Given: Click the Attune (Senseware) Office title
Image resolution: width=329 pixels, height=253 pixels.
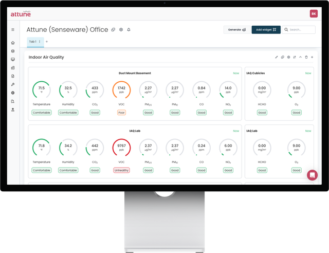Looking at the screenshot, I should pyautogui.click(x=67, y=30).
